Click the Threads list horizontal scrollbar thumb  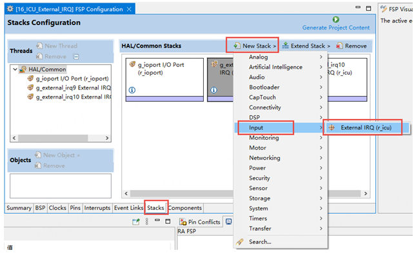[x=53, y=138]
